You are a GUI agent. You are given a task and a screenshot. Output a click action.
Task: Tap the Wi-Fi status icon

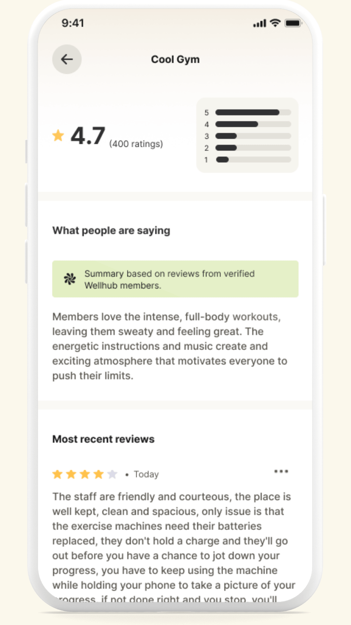click(275, 23)
